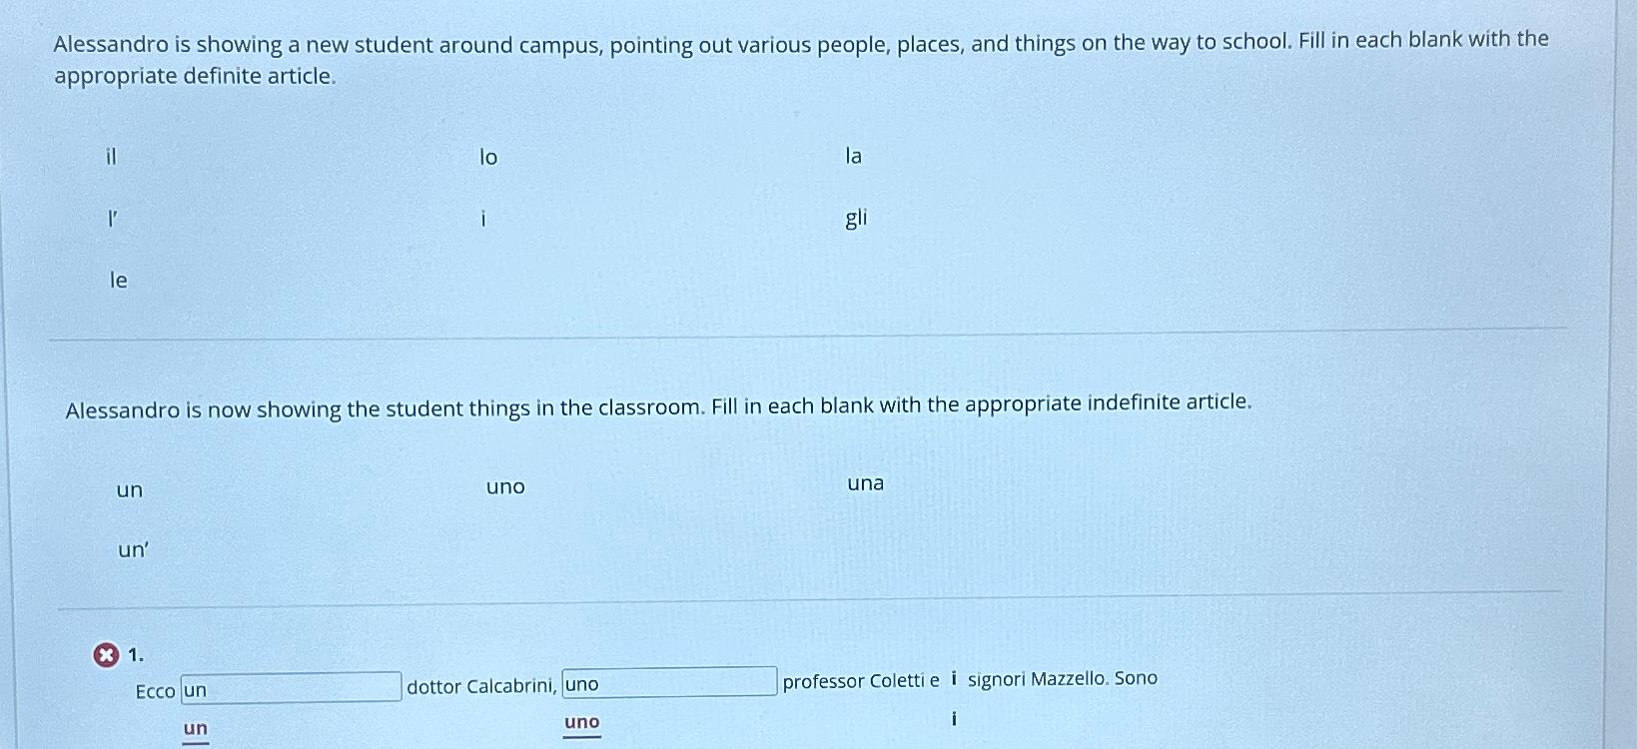
Task: Select the plural article "i"
Action: click(484, 220)
